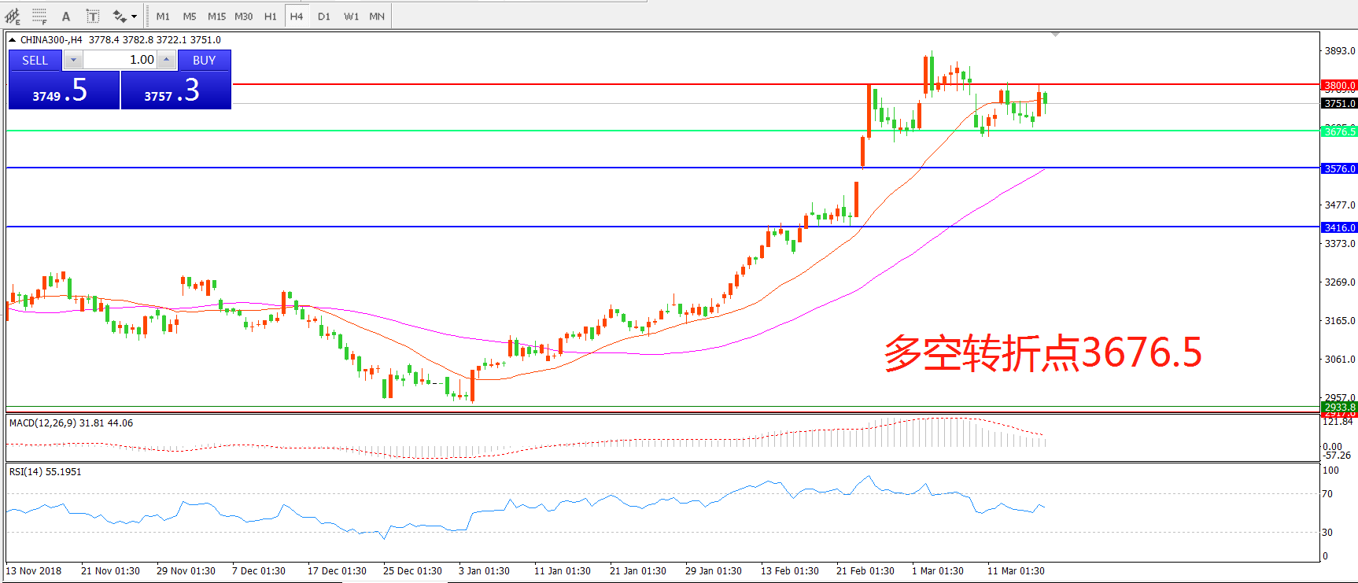Decrease trade volume with down arrow
1358x583 pixels.
73,60
